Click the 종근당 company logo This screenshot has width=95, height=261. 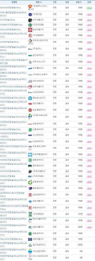point(30,14)
